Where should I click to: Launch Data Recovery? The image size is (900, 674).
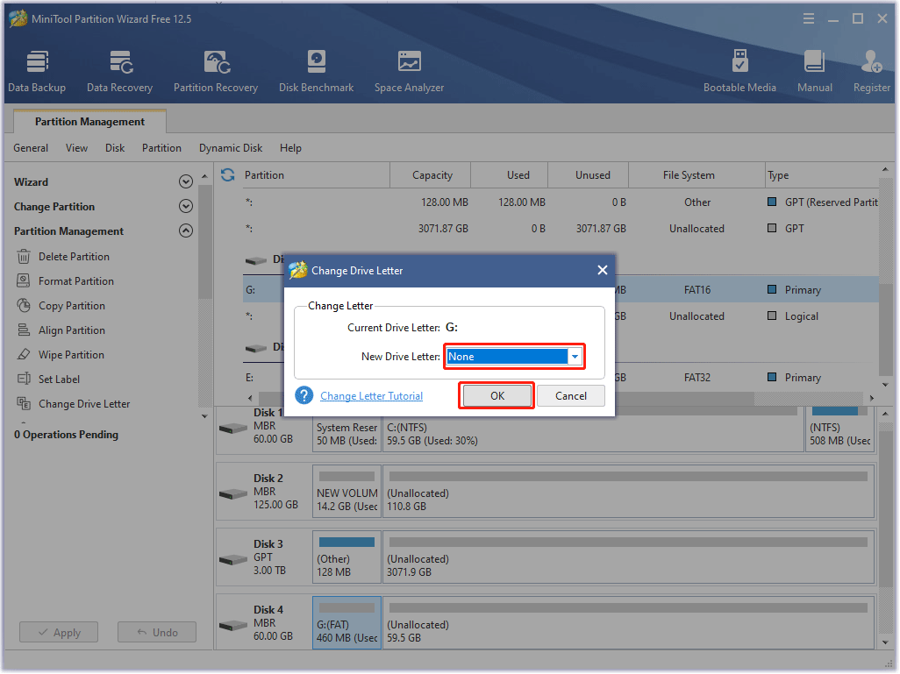(119, 69)
